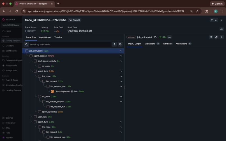Collapse the job_entrypoint row chevron
226x141 pixels.
point(121,51)
